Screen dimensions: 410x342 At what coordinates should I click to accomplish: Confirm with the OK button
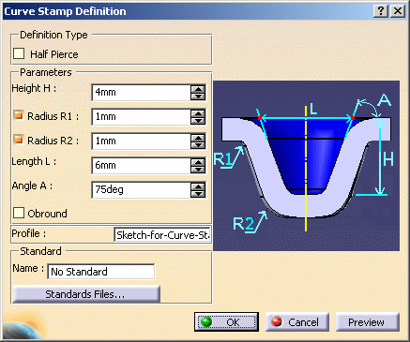[226, 321]
